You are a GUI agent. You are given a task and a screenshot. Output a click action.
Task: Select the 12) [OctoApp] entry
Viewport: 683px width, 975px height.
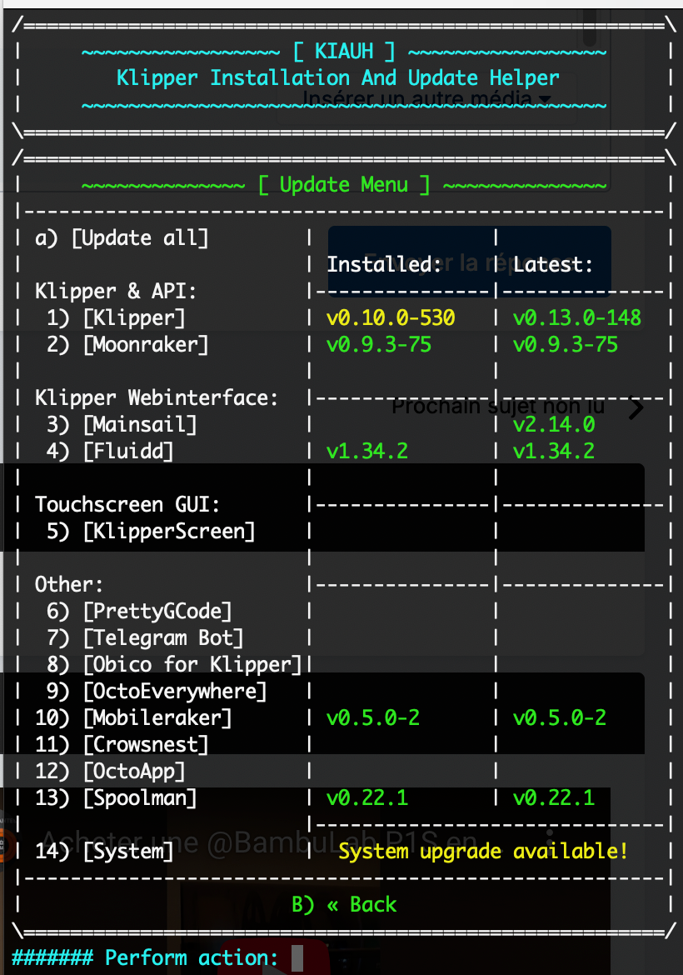(110, 772)
